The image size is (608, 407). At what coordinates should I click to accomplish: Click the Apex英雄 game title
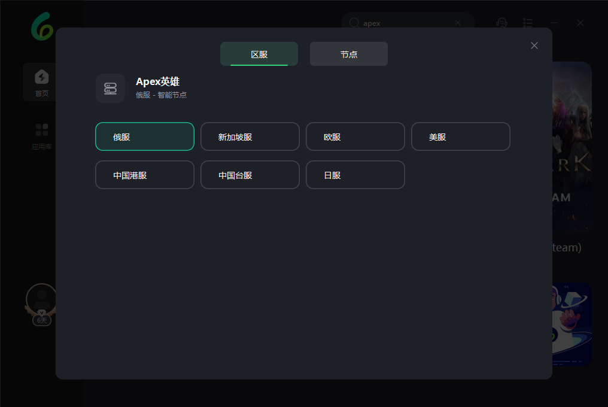[x=157, y=81]
